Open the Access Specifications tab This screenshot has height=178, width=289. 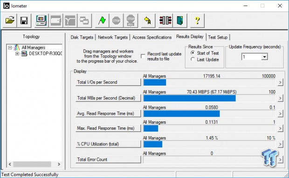click(x=152, y=37)
